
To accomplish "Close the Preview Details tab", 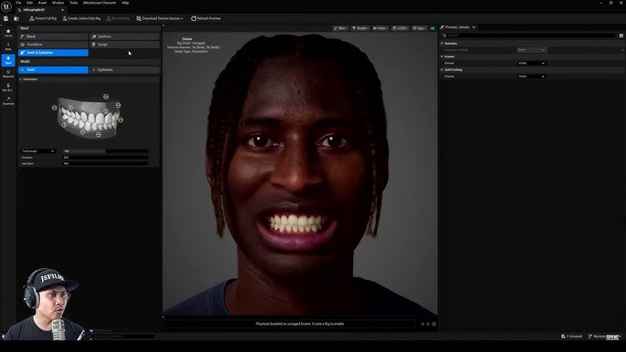I will tap(474, 27).
